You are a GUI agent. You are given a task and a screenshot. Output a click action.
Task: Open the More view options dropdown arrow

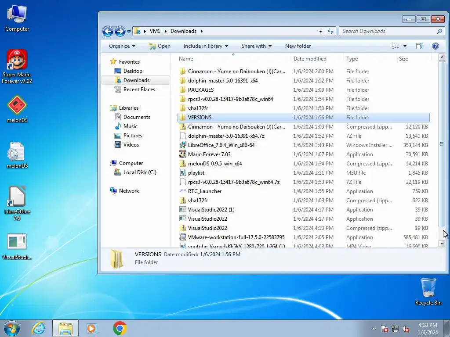point(405,46)
